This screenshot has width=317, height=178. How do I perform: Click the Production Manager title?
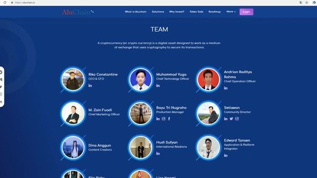point(170,112)
